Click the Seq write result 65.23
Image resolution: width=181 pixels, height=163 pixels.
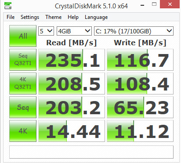pos(140,107)
